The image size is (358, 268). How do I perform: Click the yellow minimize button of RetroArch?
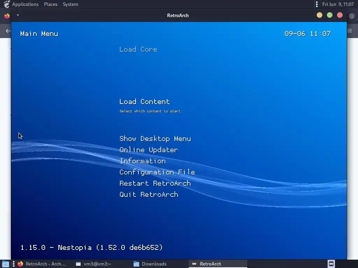click(x=320, y=15)
